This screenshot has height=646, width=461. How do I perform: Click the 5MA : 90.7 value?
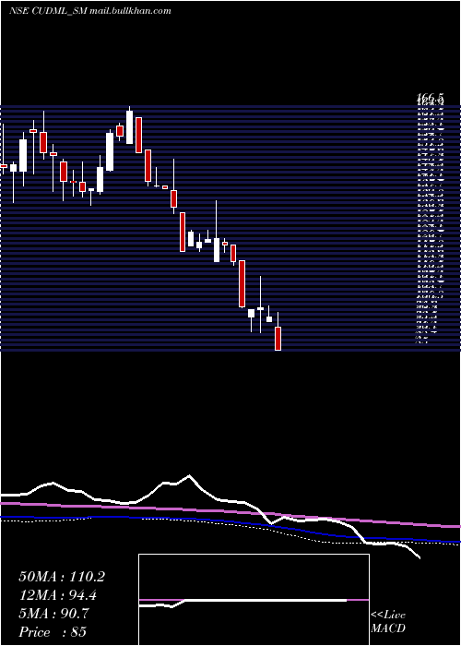[53, 614]
